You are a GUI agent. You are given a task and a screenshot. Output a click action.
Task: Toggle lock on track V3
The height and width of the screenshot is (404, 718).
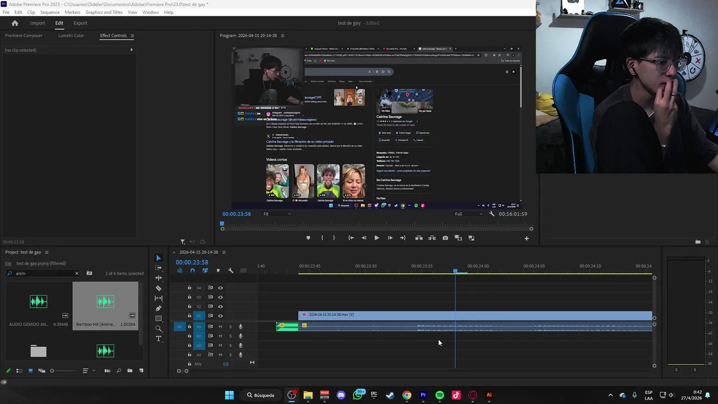(x=190, y=297)
